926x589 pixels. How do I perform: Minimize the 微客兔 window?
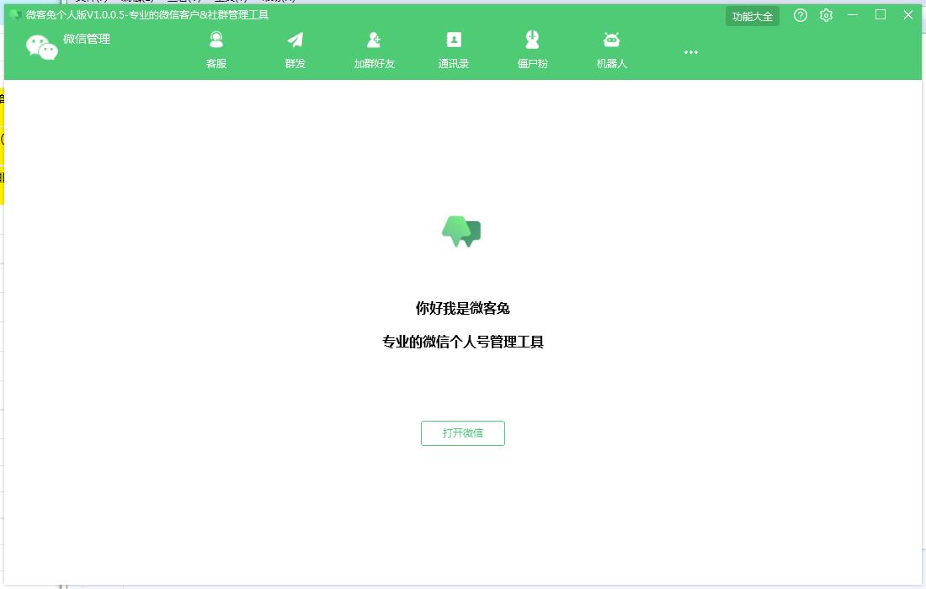click(853, 15)
